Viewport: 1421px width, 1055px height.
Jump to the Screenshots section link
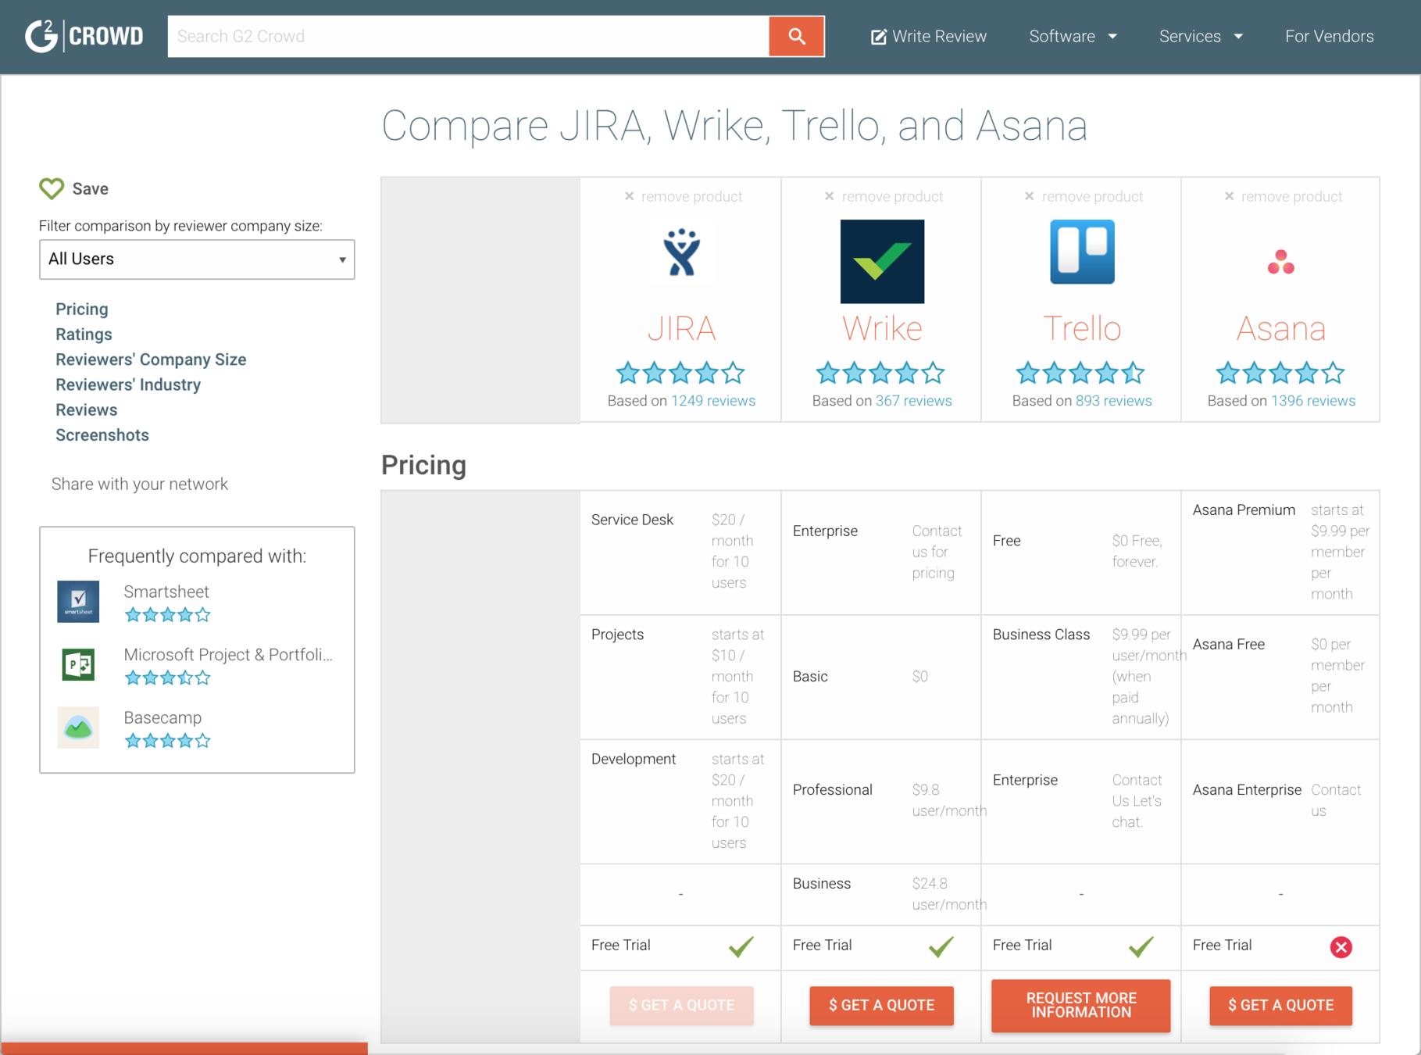coord(102,435)
